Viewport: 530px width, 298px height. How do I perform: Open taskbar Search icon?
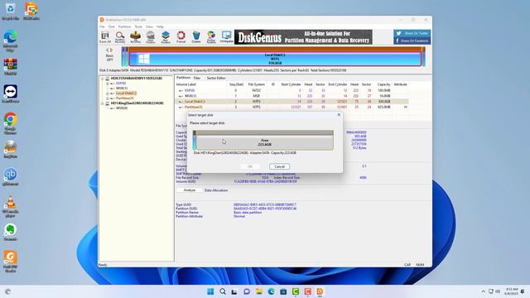(x=223, y=291)
